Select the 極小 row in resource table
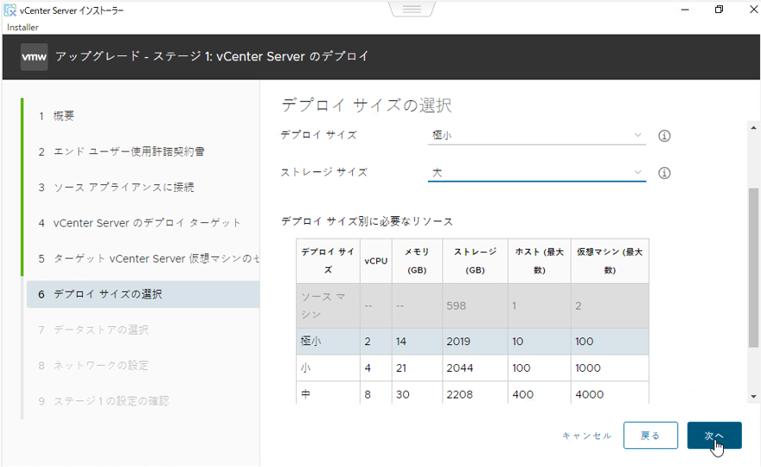Image resolution: width=761 pixels, height=467 pixels. 471,342
